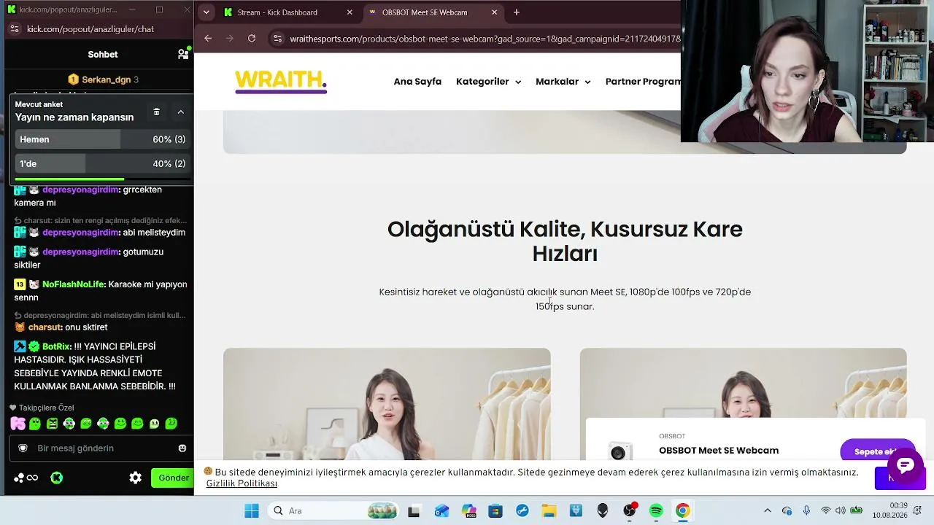Open OBS Studio from the taskbar
The height and width of the screenshot is (525, 934).
point(629,511)
